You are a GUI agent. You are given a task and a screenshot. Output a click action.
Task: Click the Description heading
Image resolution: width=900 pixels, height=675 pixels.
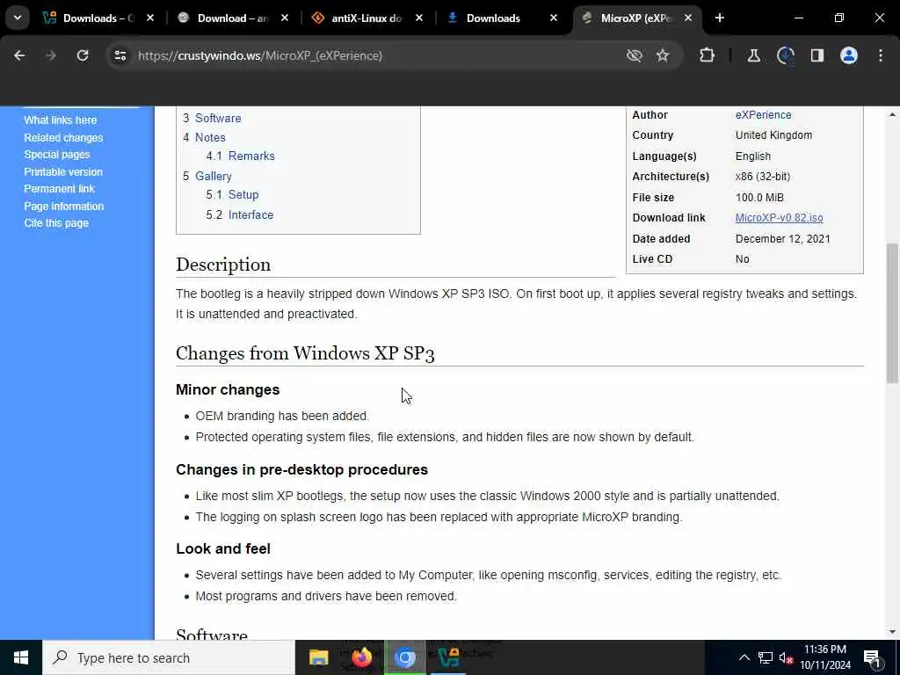[x=222, y=265]
